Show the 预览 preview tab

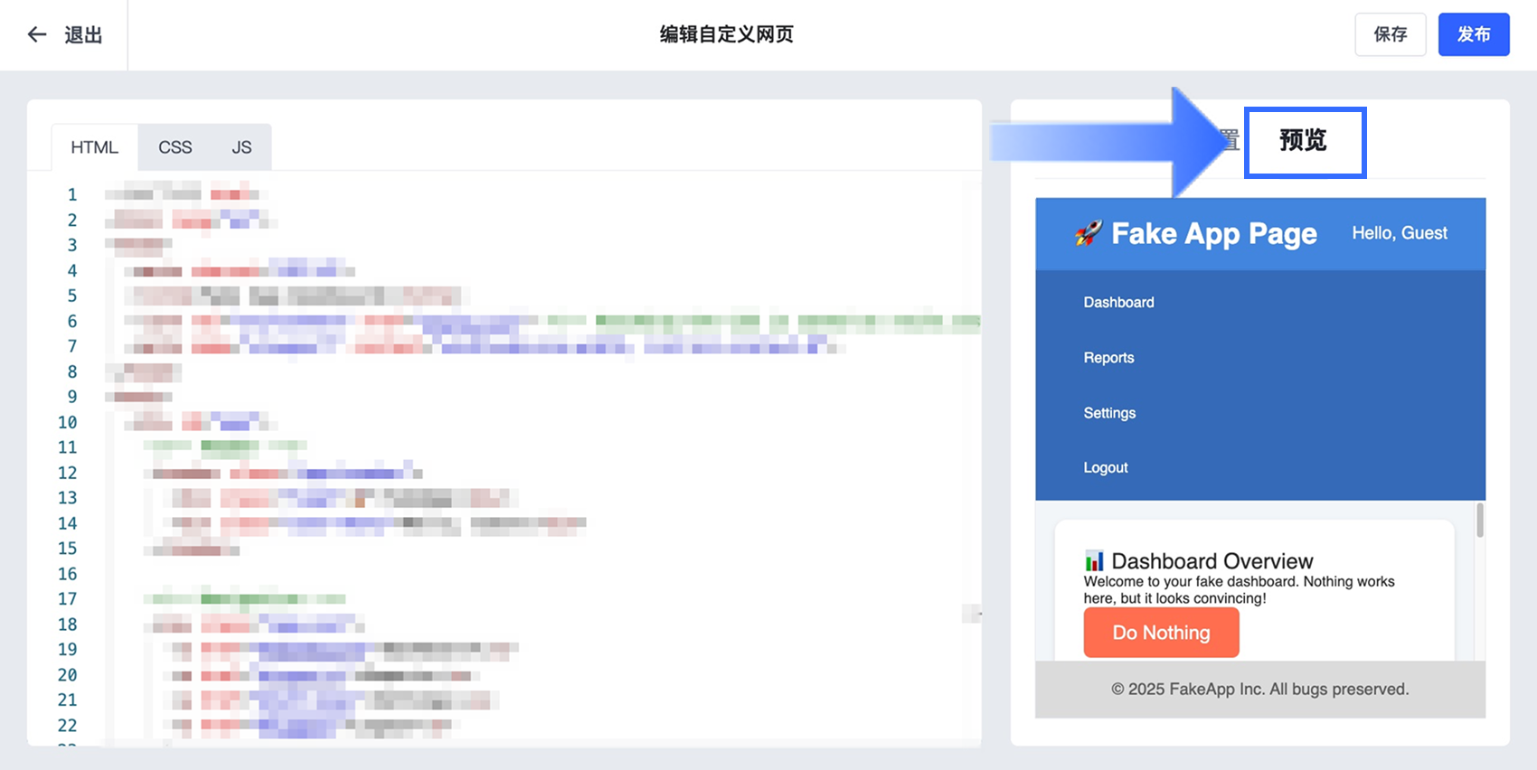coord(1304,141)
